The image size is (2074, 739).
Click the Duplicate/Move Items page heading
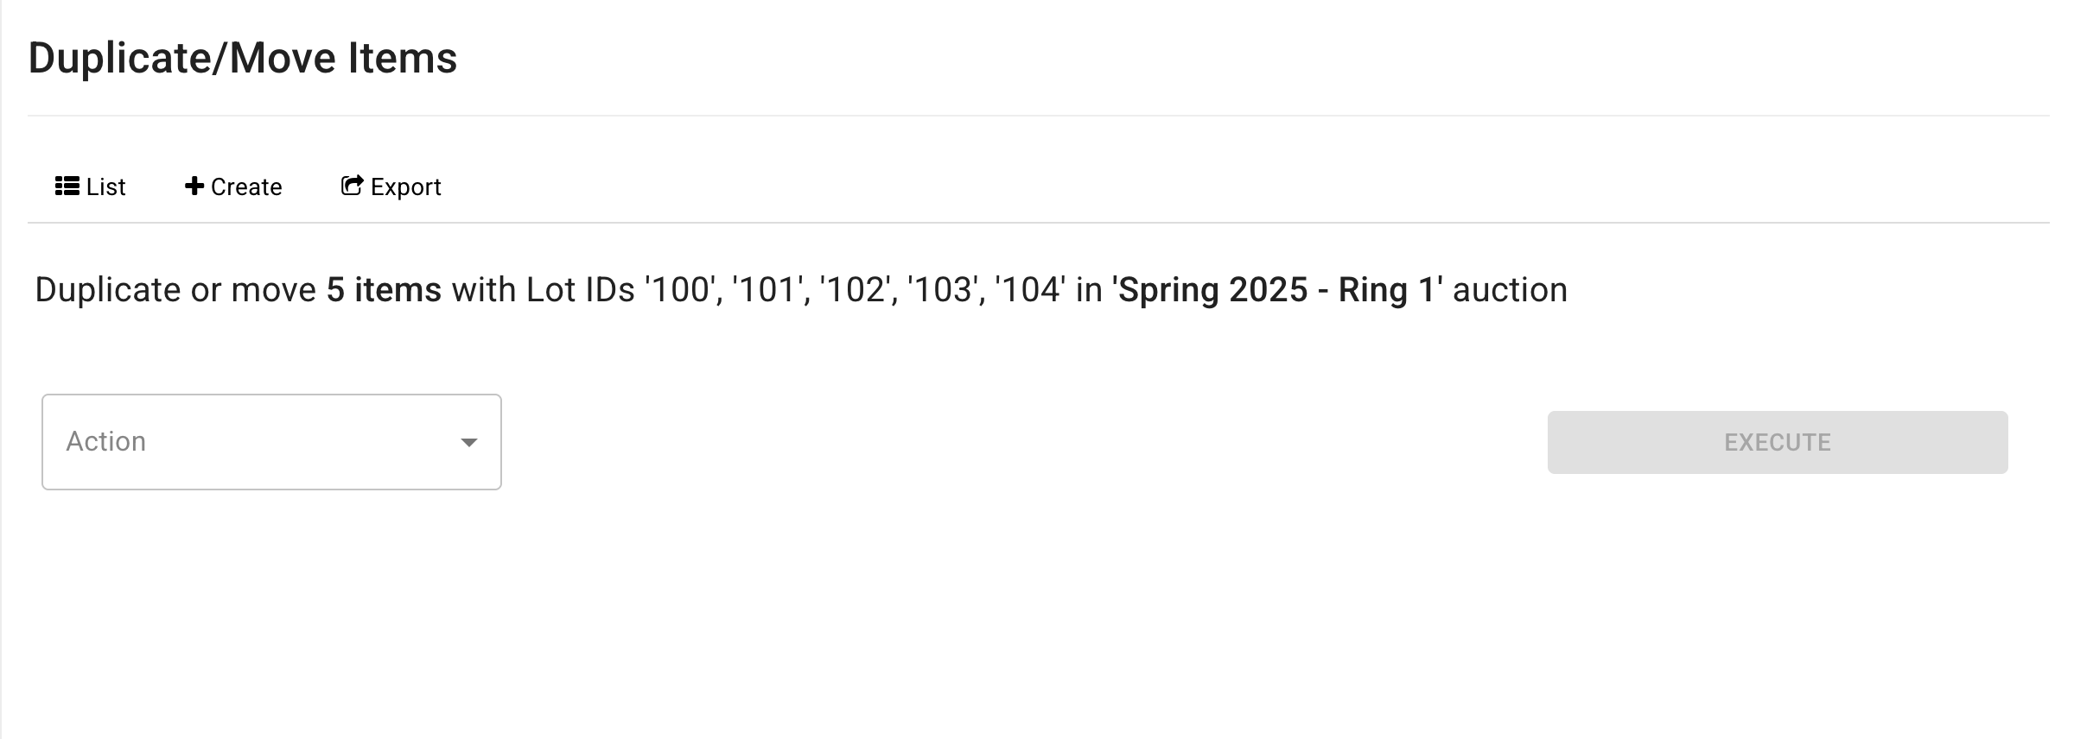243,59
